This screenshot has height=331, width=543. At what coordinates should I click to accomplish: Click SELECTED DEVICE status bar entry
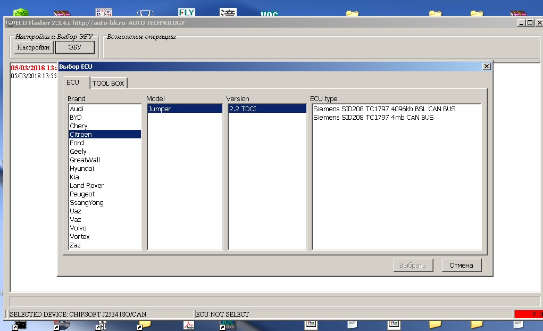pyautogui.click(x=101, y=315)
